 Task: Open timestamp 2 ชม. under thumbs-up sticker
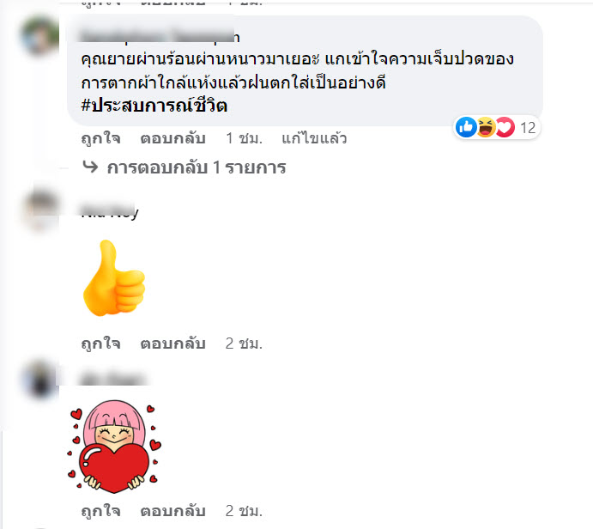(x=244, y=344)
